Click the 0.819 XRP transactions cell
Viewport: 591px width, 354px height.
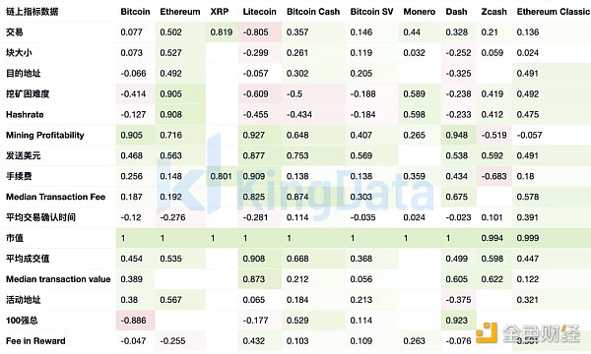click(x=222, y=32)
